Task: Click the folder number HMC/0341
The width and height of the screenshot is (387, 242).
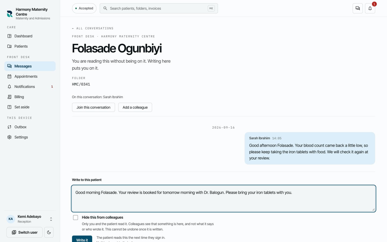Action: click(81, 84)
